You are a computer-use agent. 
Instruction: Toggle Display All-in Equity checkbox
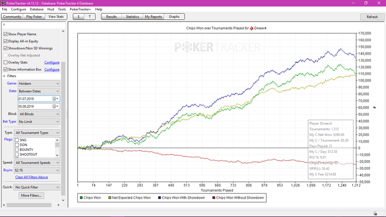(x=6, y=41)
